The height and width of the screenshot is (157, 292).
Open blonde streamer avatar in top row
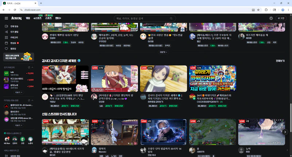tap(143, 37)
